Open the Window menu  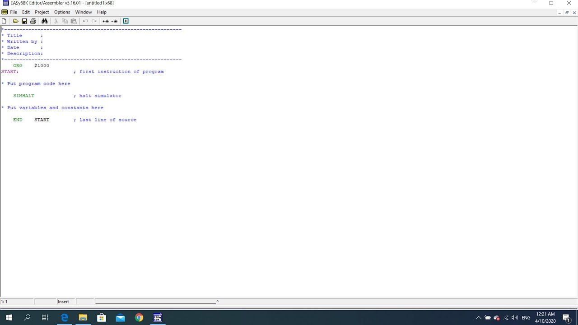pos(84,12)
